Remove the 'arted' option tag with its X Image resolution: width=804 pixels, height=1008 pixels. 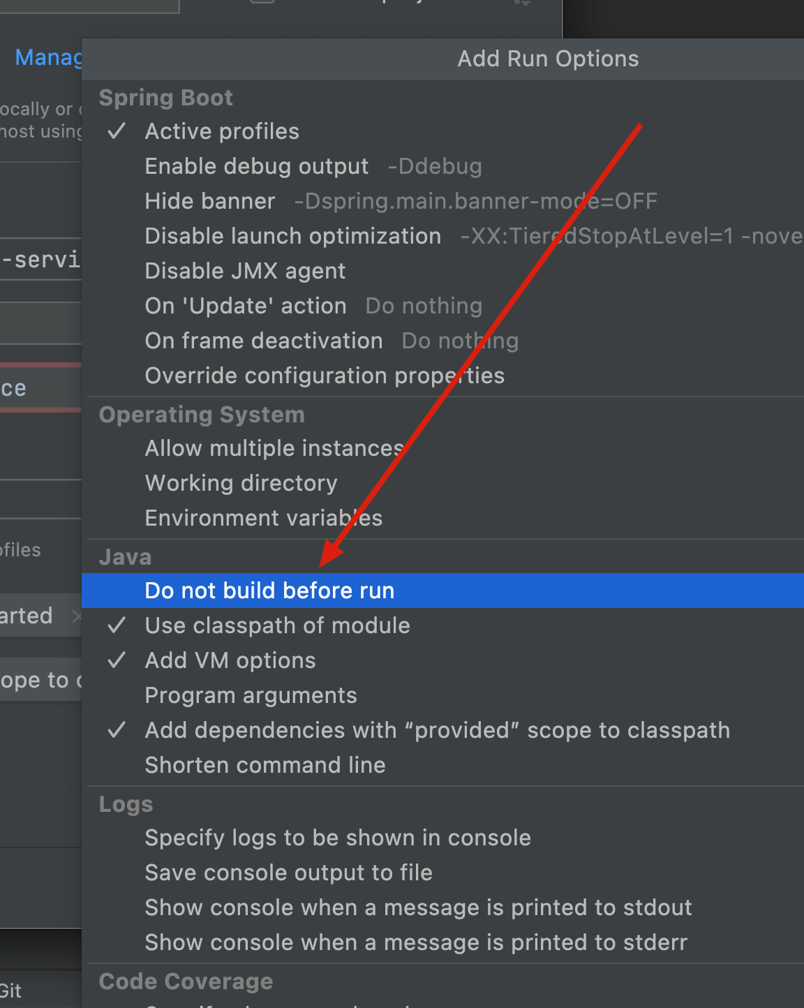click(x=76, y=616)
